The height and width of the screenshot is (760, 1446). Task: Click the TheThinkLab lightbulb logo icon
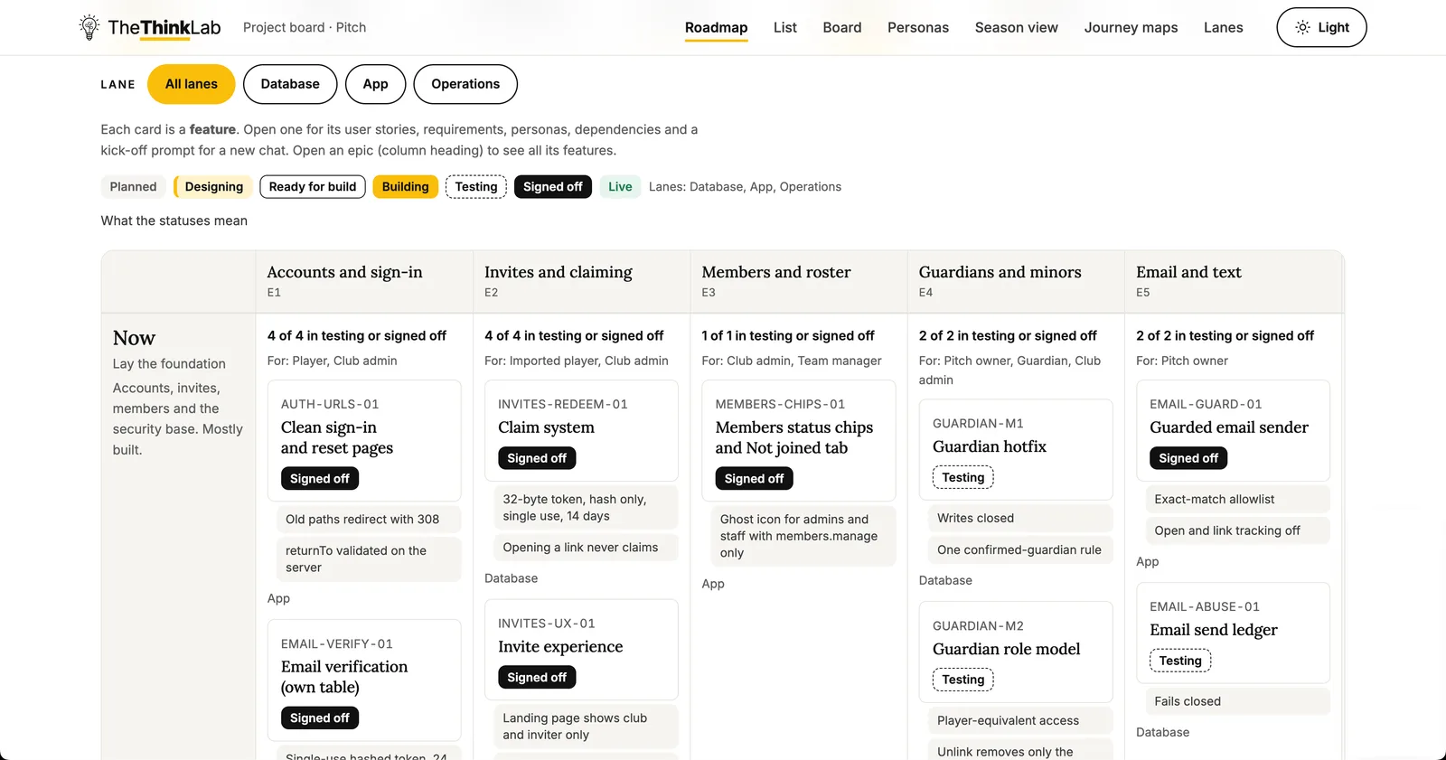tap(89, 27)
